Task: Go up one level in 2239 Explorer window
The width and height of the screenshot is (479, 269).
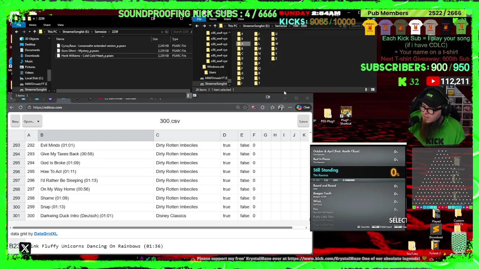Action: tap(34, 32)
